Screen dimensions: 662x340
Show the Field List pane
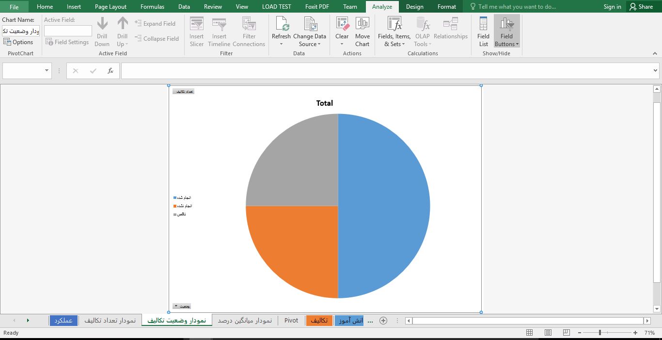coord(483,32)
